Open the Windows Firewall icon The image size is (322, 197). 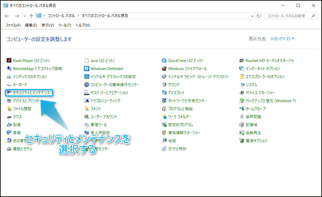[x=164, y=69]
